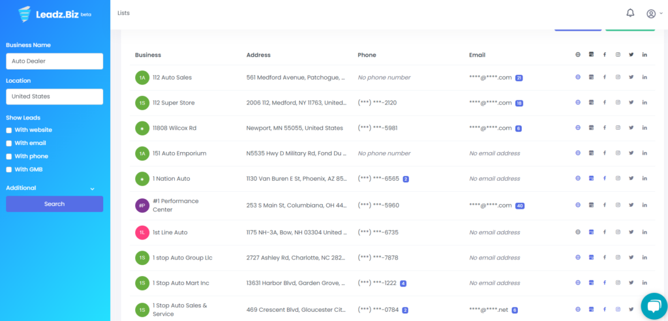Select address 2006 112, Medford, NY 11763

296,102
